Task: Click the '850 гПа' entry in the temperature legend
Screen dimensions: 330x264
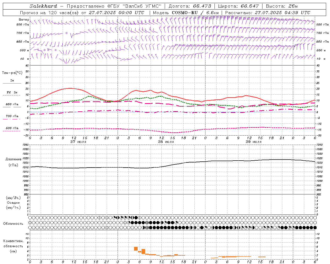Action: (12, 104)
